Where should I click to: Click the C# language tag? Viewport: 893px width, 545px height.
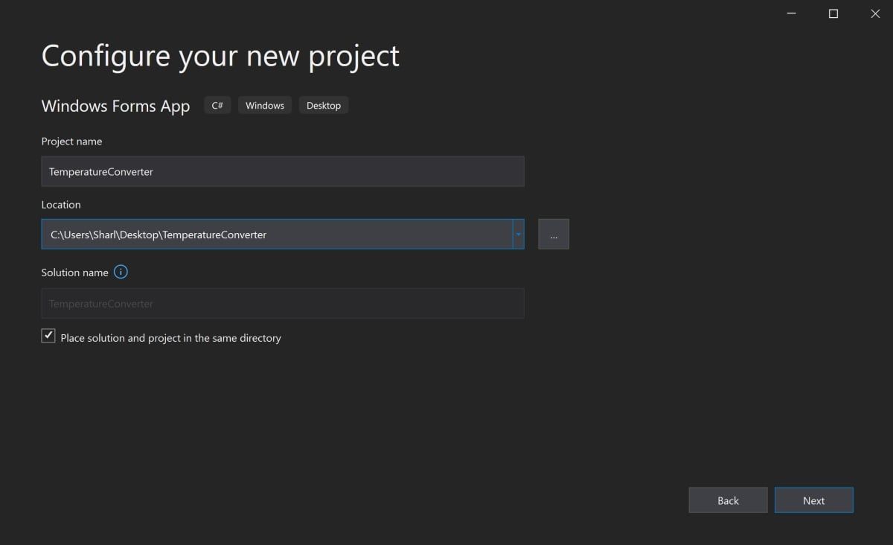tap(217, 106)
